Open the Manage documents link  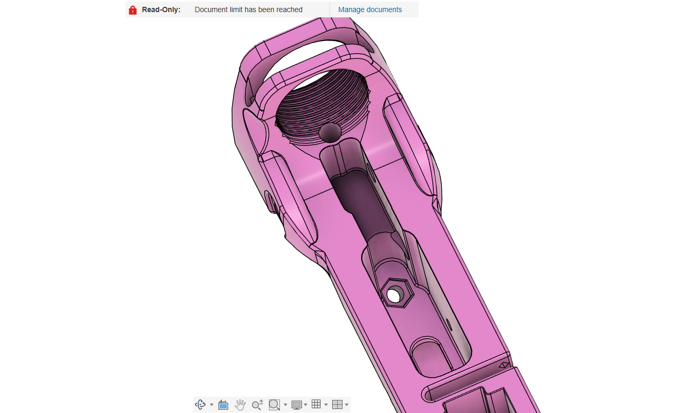point(370,9)
